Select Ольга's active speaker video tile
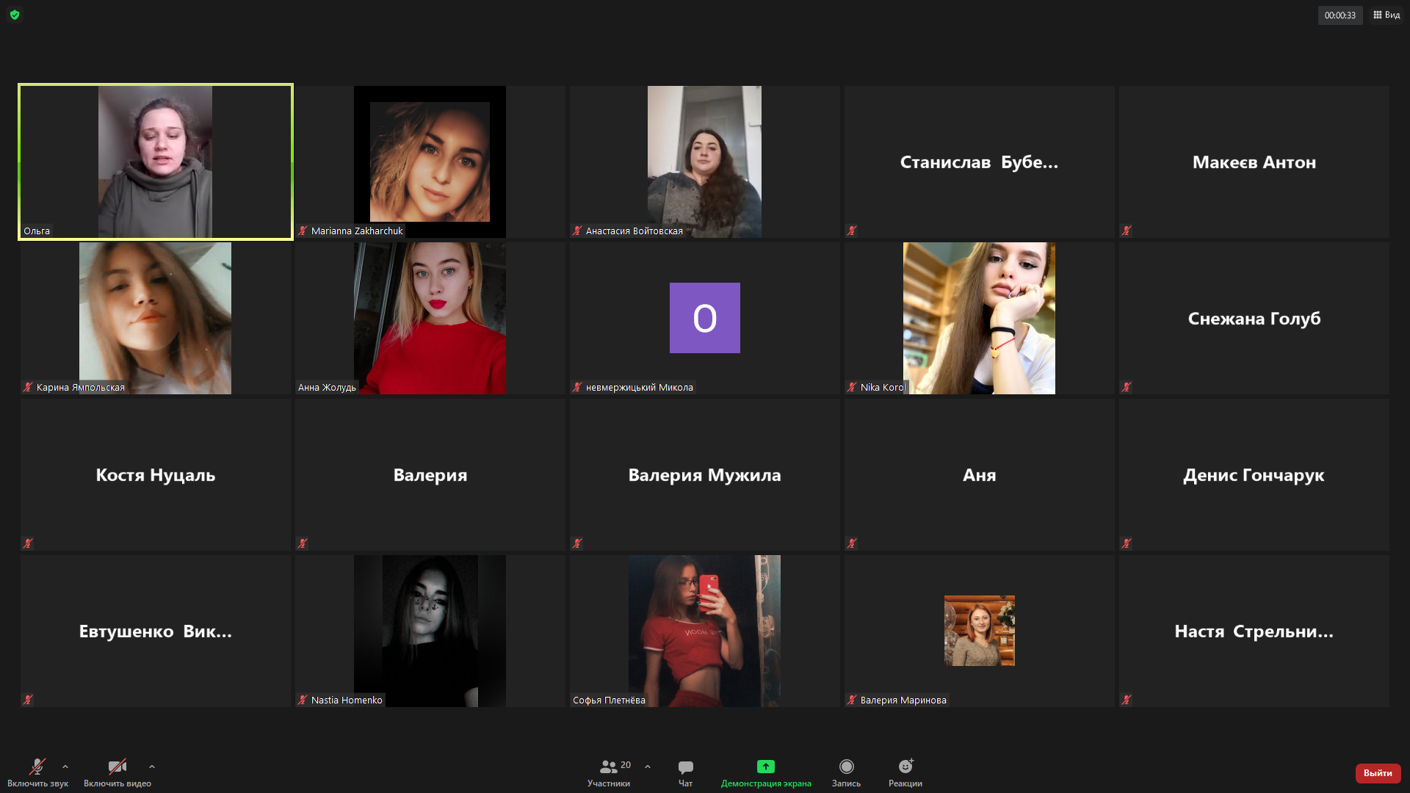 155,162
